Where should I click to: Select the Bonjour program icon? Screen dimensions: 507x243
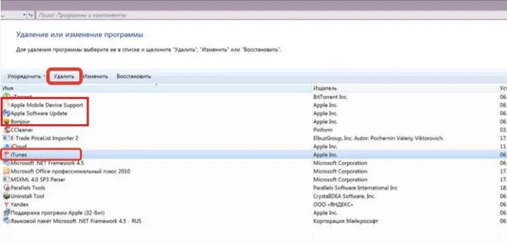[x=7, y=121]
